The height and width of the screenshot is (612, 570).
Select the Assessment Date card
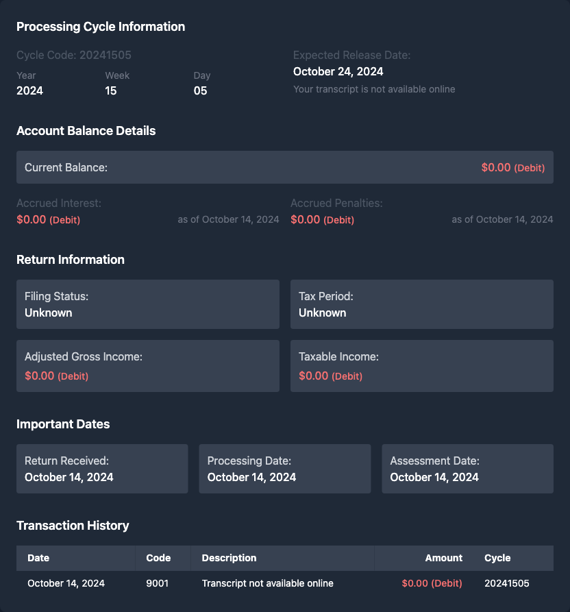467,469
